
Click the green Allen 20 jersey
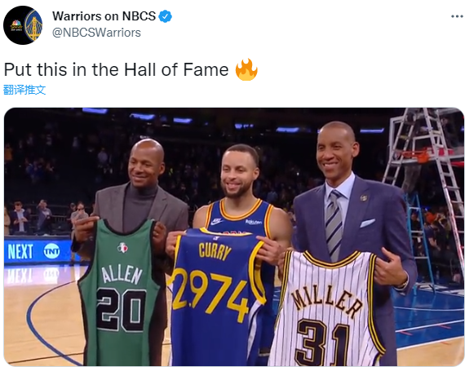pyautogui.click(x=120, y=294)
